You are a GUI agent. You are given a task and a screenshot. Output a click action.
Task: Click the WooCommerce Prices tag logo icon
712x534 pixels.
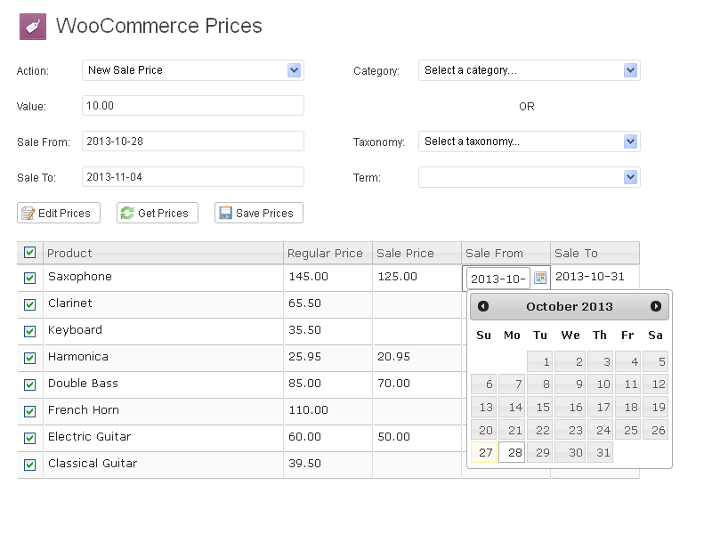33,27
